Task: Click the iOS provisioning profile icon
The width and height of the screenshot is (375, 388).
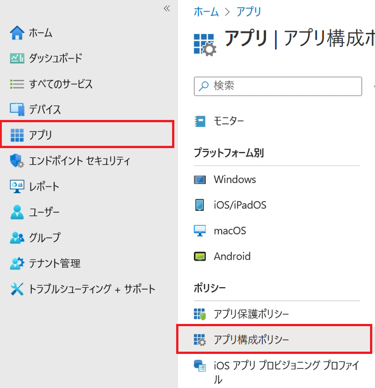Action: 200,366
